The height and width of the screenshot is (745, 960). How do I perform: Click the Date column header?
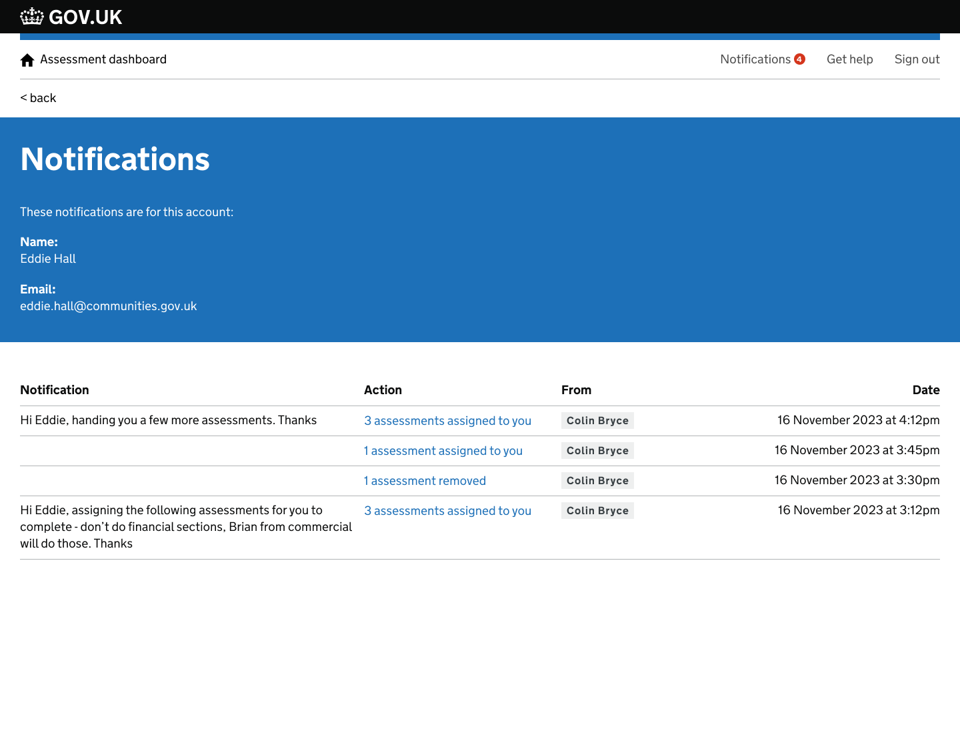click(x=926, y=390)
